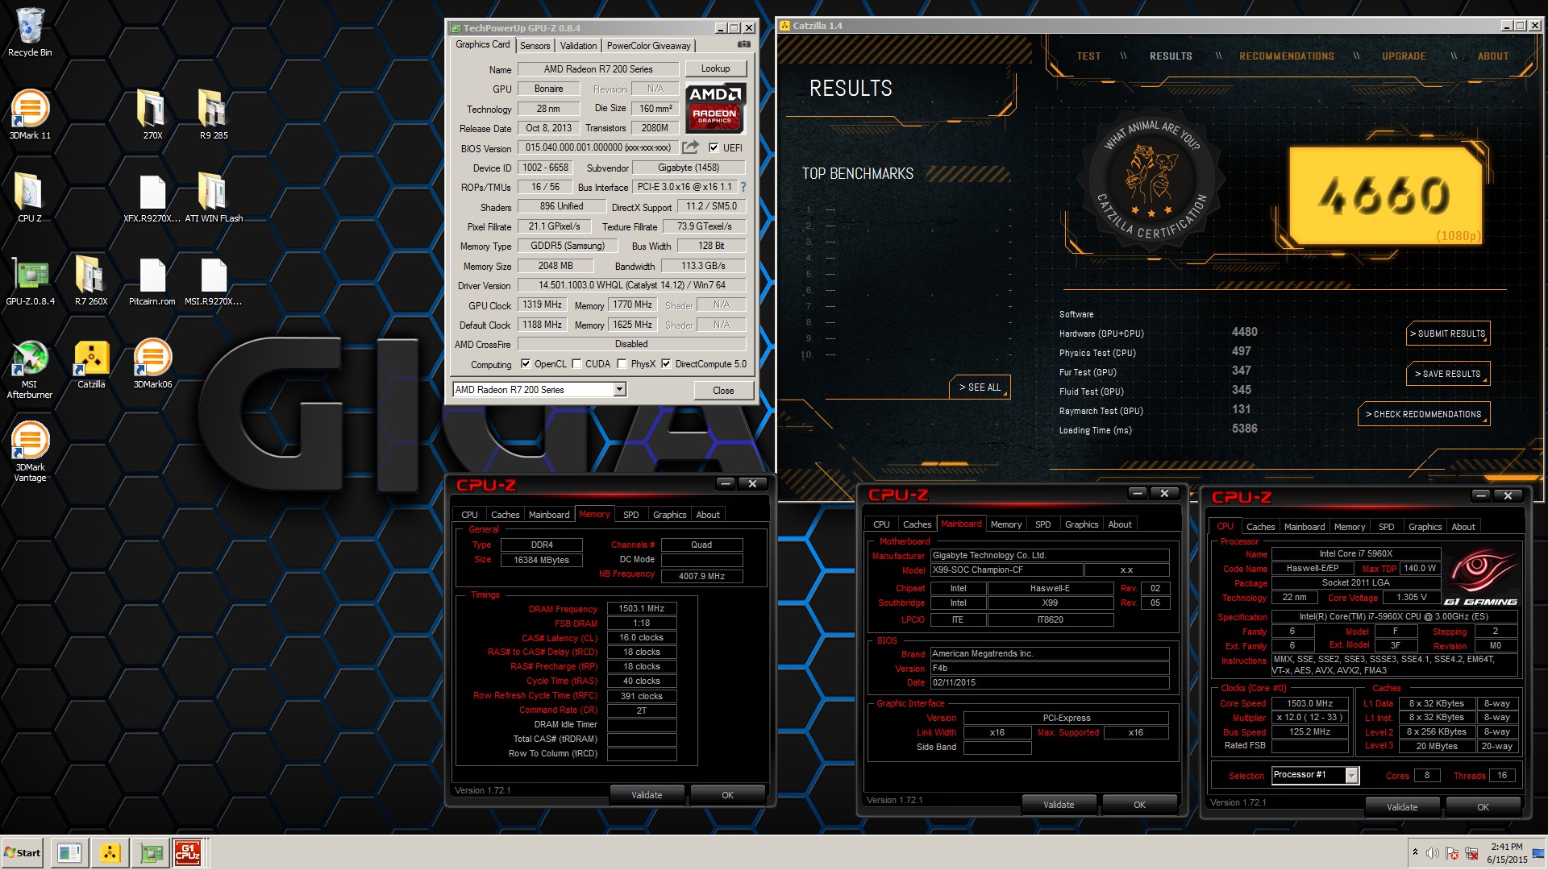Viewport: 1548px width, 870px height.
Task: Switch to GPU-Z Validation tab
Action: coord(579,46)
